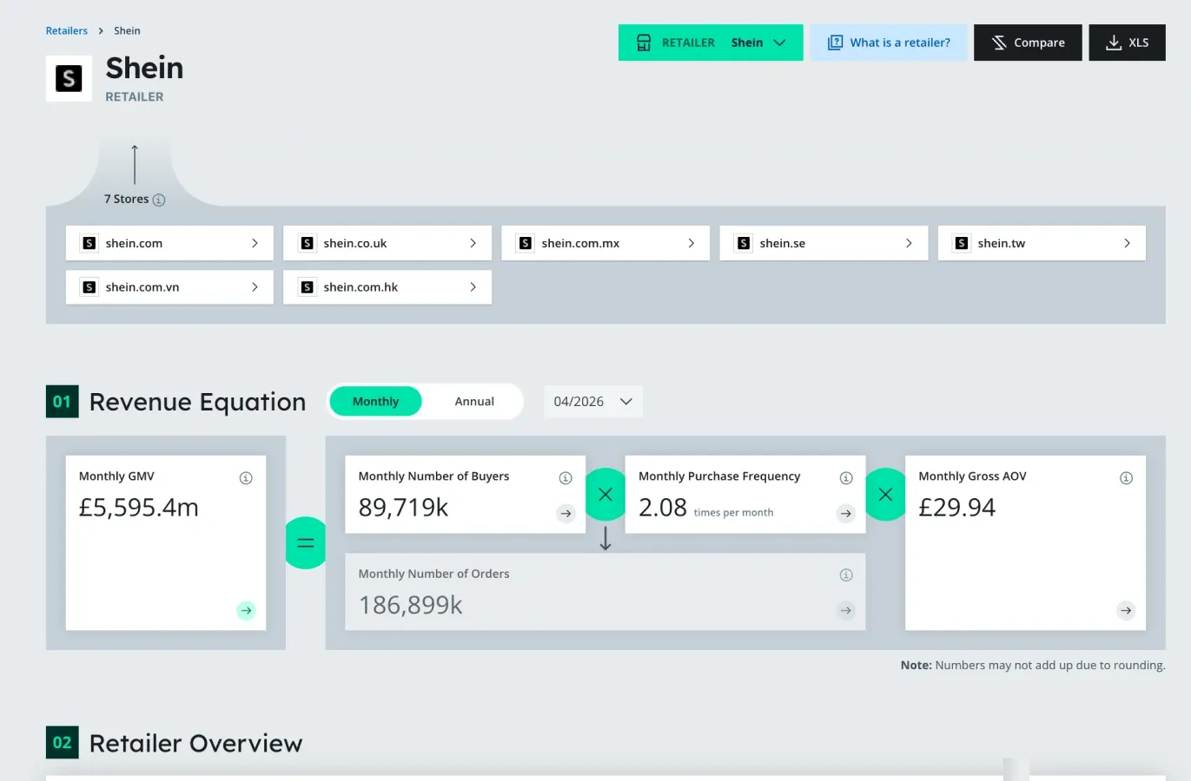Click the 7 Stores label
This screenshot has height=781, width=1191.
coord(127,199)
